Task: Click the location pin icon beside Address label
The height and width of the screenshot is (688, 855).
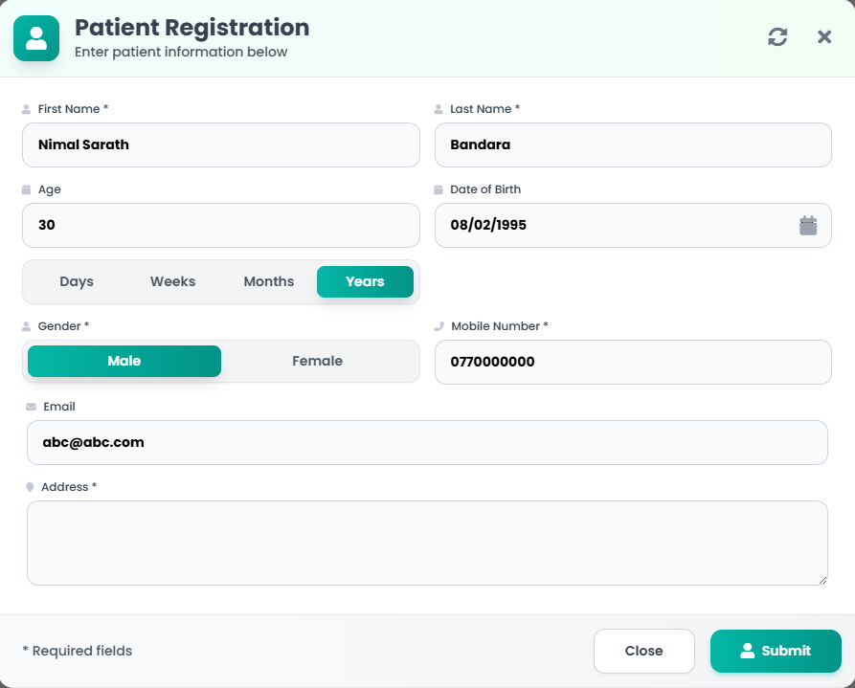Action: [28, 486]
